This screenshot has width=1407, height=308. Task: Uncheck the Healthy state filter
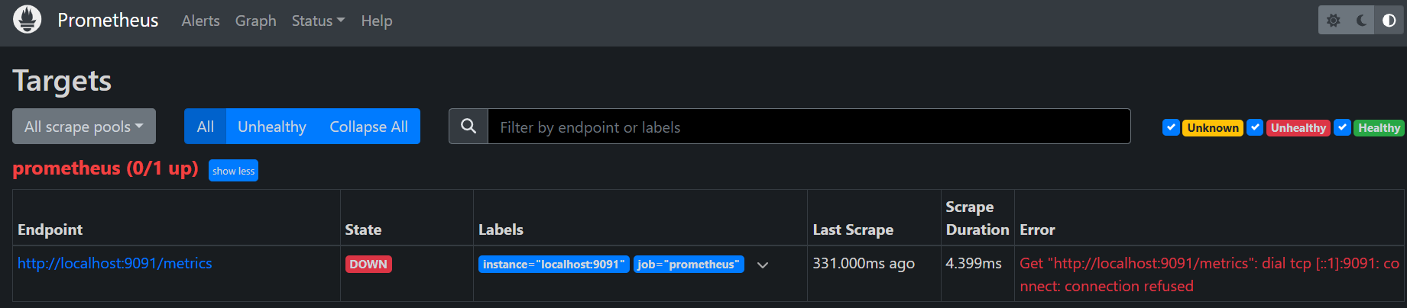[x=1342, y=127]
